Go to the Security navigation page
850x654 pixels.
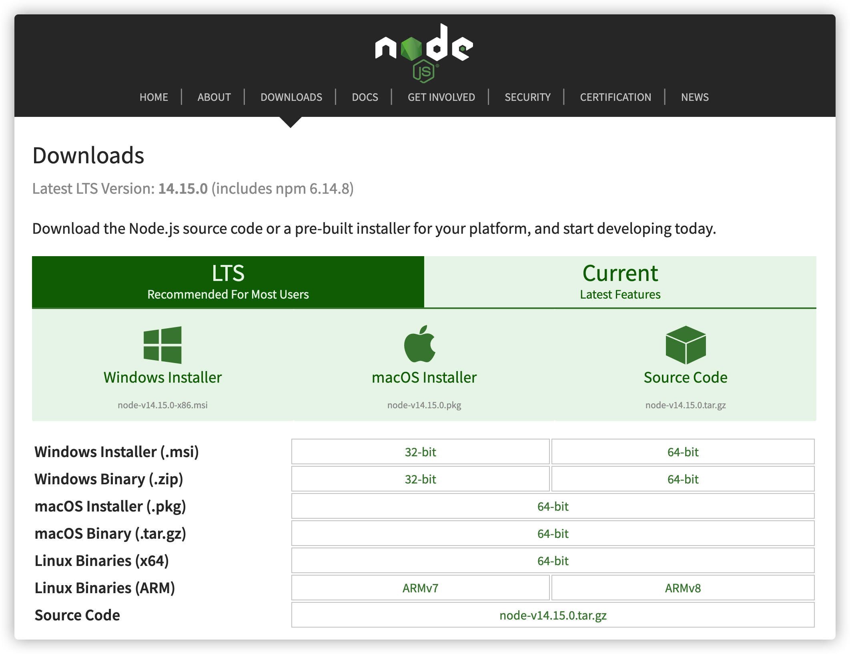527,97
